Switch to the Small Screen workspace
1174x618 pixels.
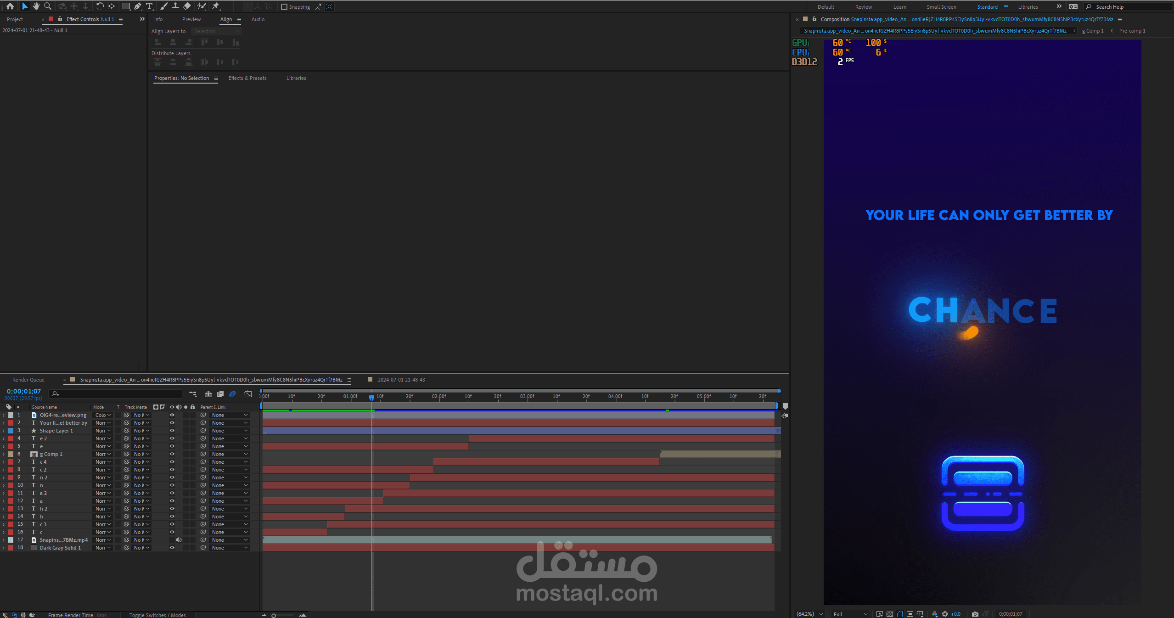[x=941, y=7]
